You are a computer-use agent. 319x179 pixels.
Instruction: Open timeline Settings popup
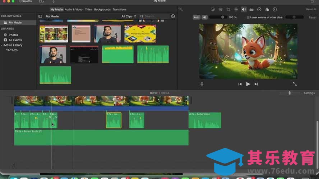click(x=309, y=93)
